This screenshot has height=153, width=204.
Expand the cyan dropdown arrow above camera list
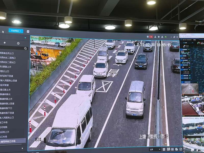(x=25, y=38)
